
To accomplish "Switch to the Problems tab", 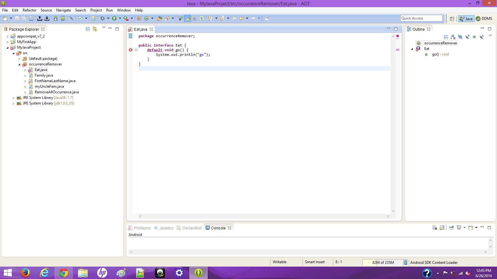I will (139, 228).
